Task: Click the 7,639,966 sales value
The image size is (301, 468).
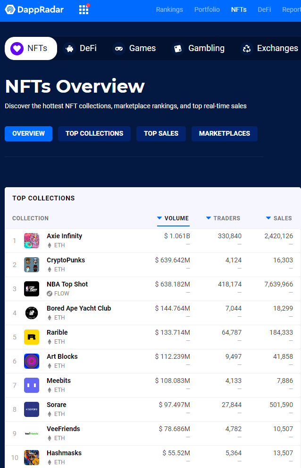Action: pyautogui.click(x=279, y=284)
